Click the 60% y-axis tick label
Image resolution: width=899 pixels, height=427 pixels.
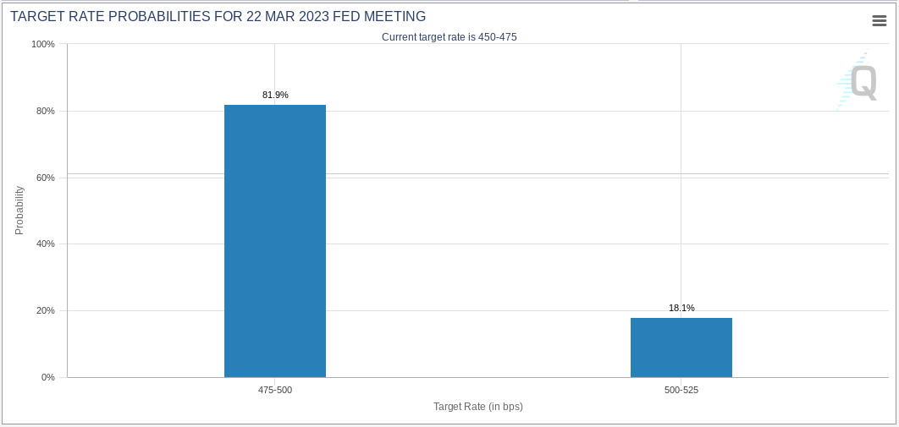click(x=45, y=178)
